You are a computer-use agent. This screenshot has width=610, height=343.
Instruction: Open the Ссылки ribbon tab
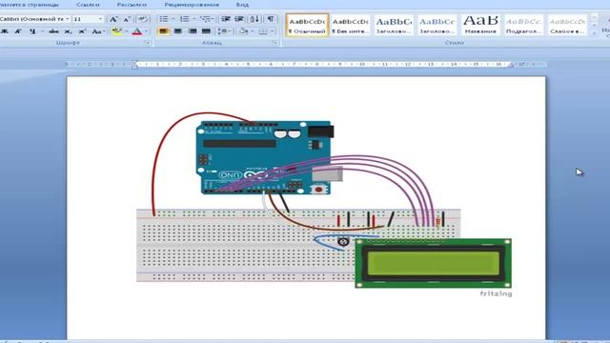pos(88,5)
